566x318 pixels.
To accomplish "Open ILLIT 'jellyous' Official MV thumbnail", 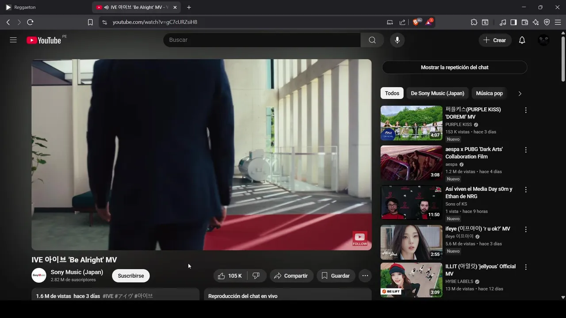I will point(411,280).
